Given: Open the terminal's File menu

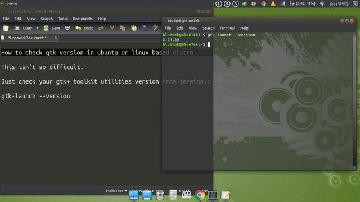Looking at the screenshot, I should pyautogui.click(x=168, y=28).
